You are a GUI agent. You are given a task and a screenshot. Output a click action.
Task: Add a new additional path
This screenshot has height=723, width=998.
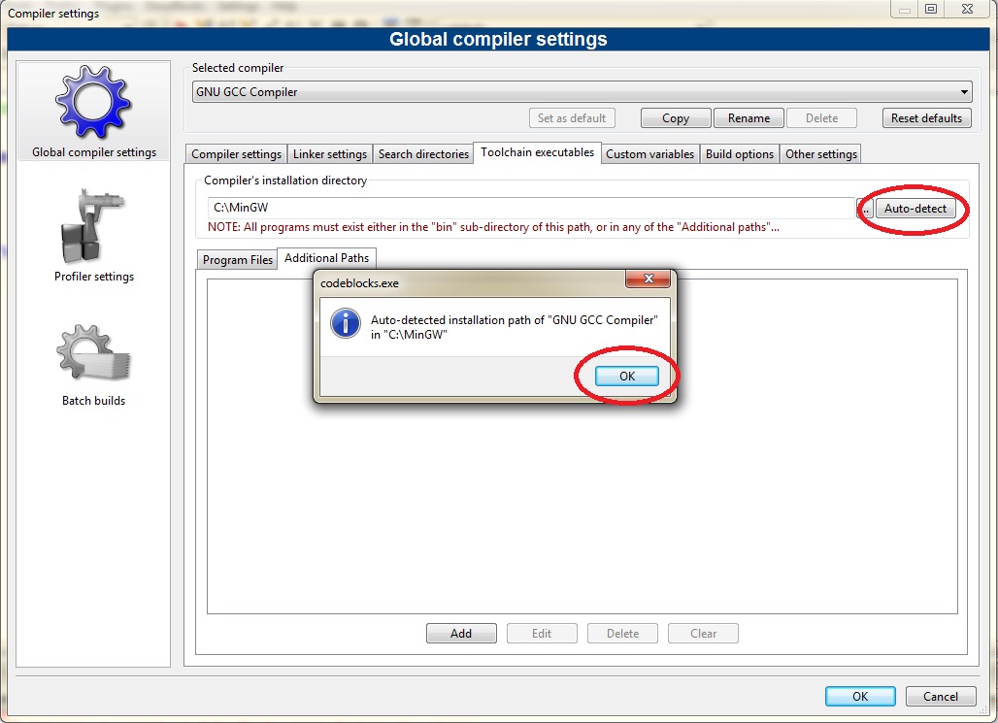click(x=461, y=634)
